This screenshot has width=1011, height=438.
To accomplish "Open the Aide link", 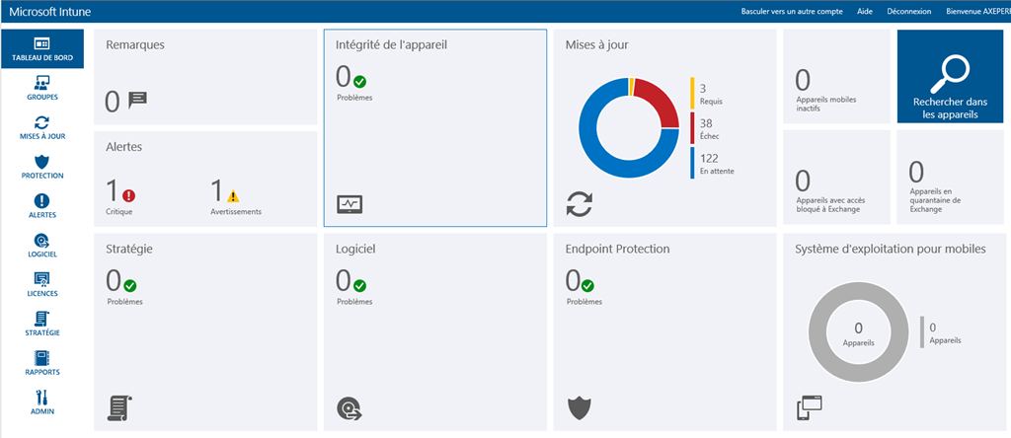I will tap(865, 12).
